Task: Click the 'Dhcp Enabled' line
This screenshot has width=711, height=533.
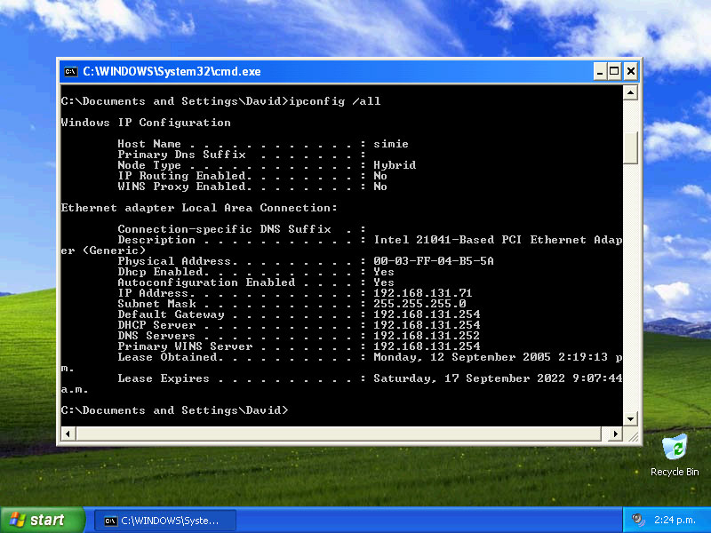Action: pyautogui.click(x=256, y=272)
